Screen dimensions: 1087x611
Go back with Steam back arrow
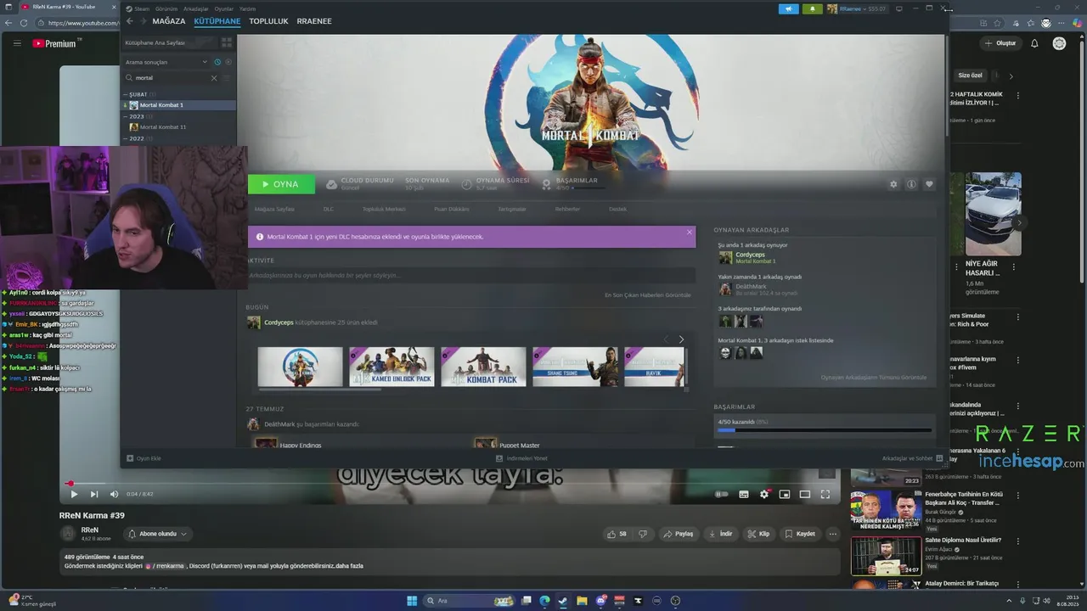tap(130, 21)
